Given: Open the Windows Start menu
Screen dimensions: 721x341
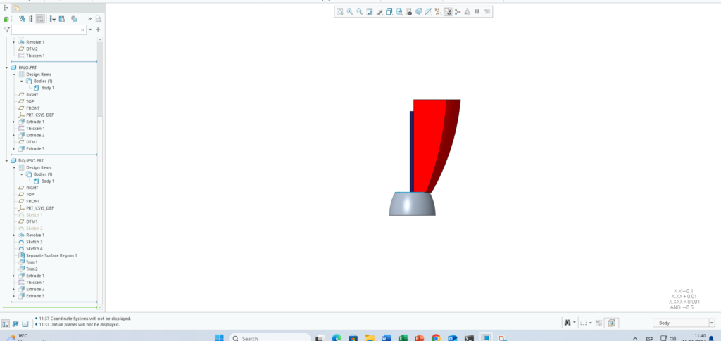Looking at the screenshot, I should tap(218, 337).
